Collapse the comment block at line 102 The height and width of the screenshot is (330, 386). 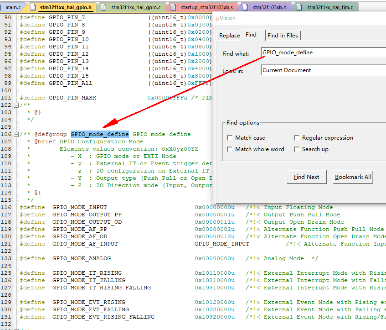click(x=16, y=105)
